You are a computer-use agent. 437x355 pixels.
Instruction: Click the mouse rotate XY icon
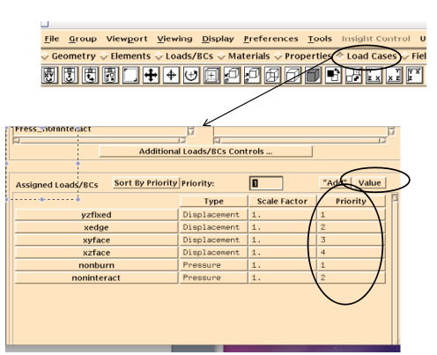49,75
